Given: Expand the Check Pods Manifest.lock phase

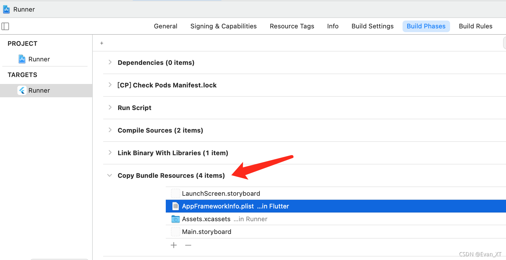Looking at the screenshot, I should pyautogui.click(x=110, y=85).
